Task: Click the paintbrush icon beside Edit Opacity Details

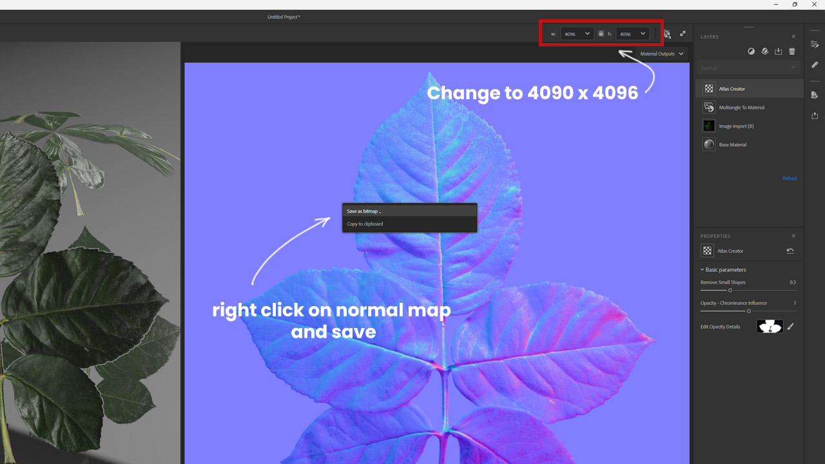Action: point(791,327)
